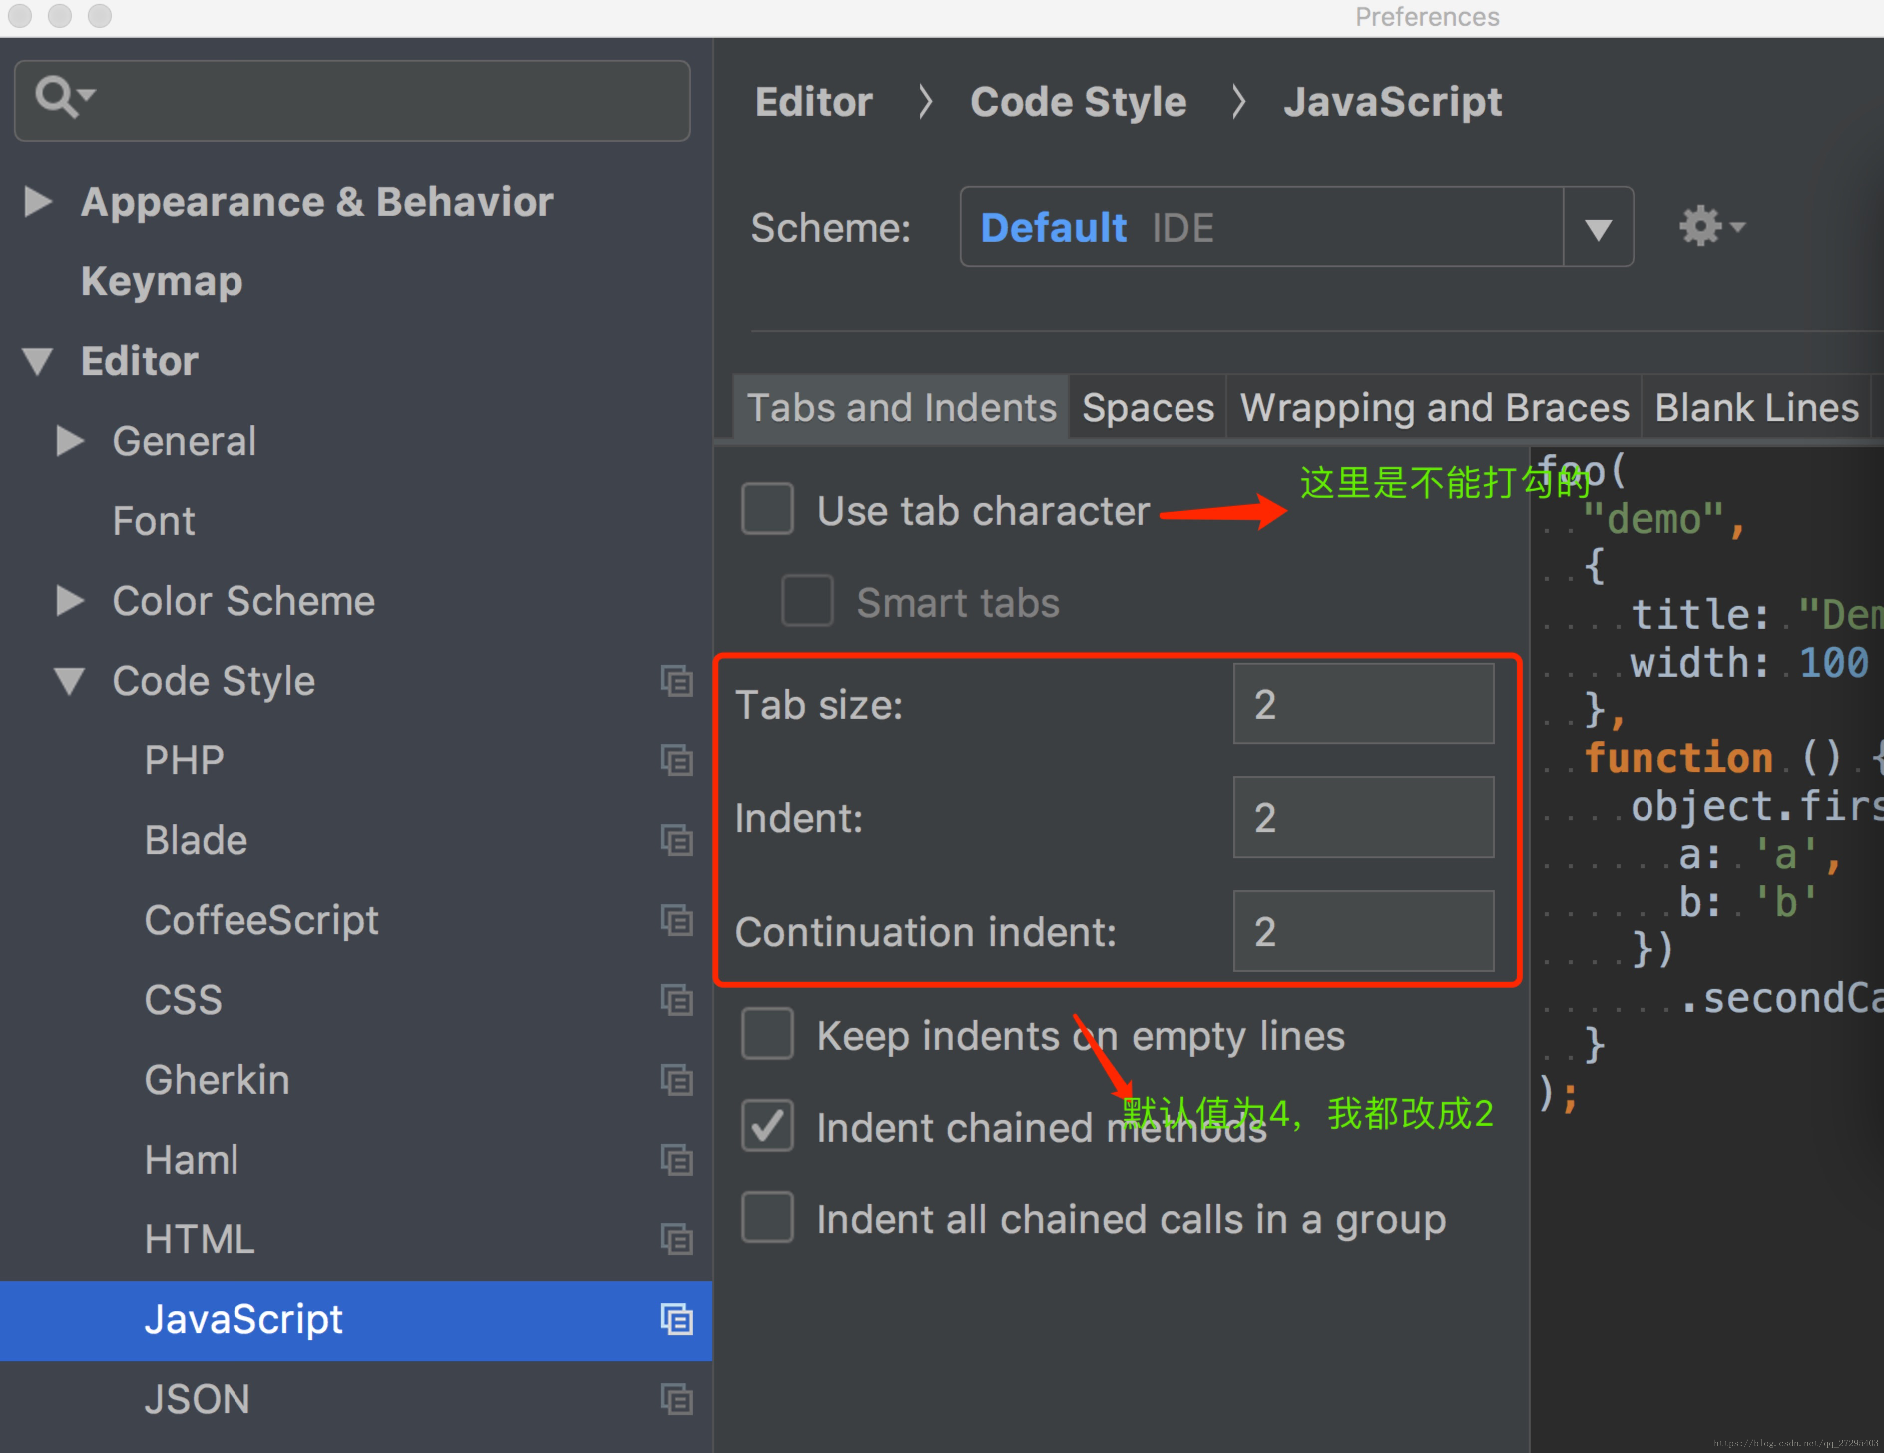1884x1453 pixels.
Task: Select the CoffeeScript code style entry
Action: pos(261,920)
